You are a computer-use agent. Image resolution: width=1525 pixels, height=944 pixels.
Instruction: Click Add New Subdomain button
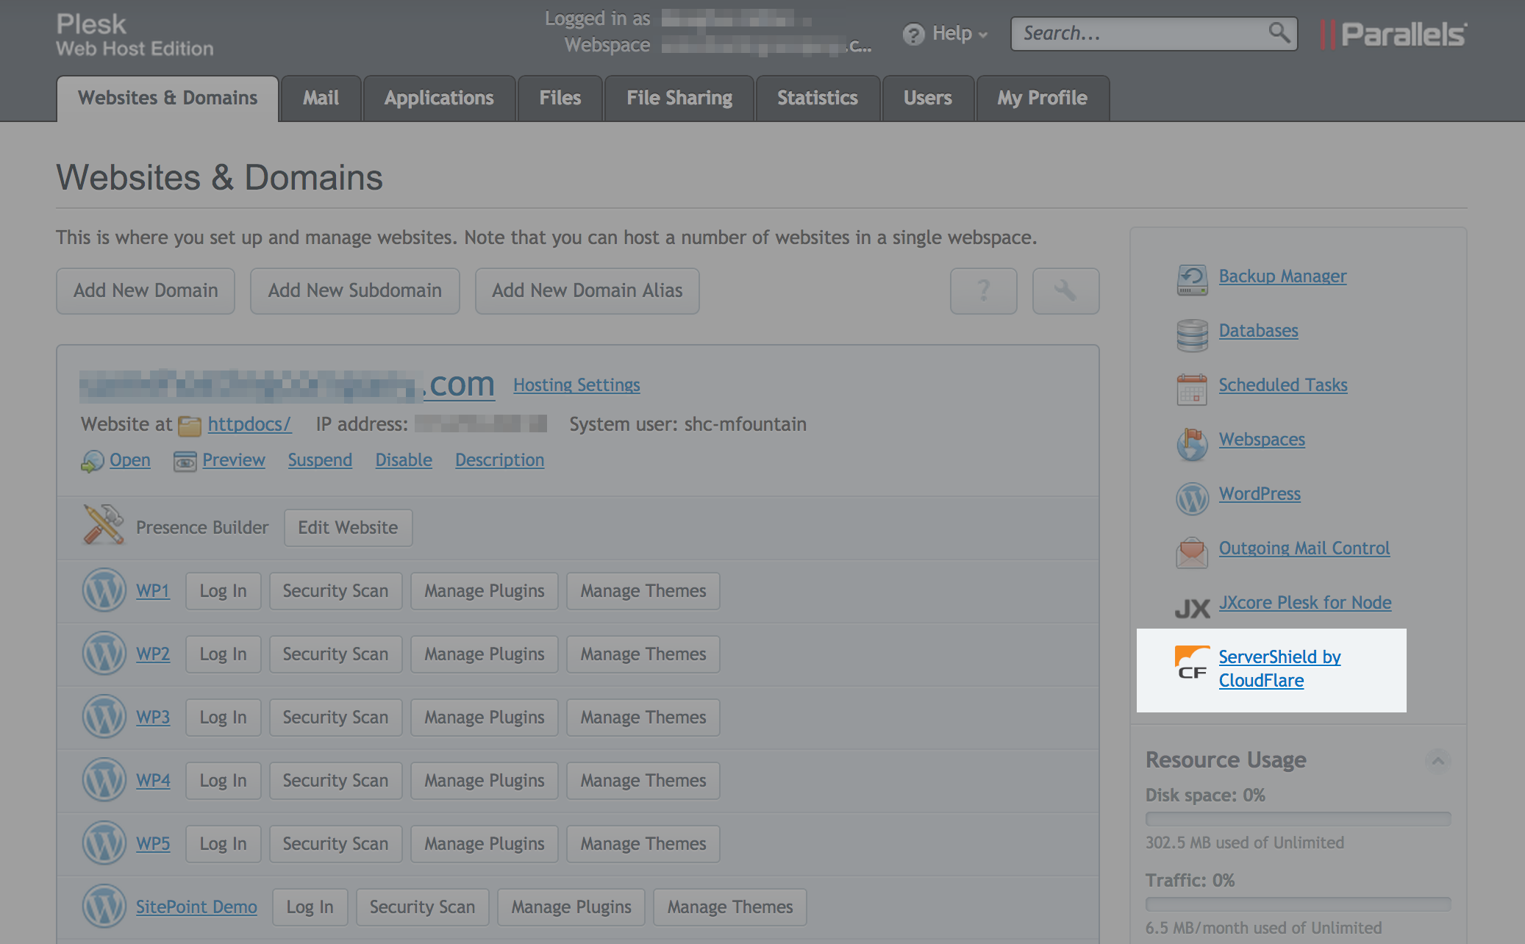[x=355, y=291]
